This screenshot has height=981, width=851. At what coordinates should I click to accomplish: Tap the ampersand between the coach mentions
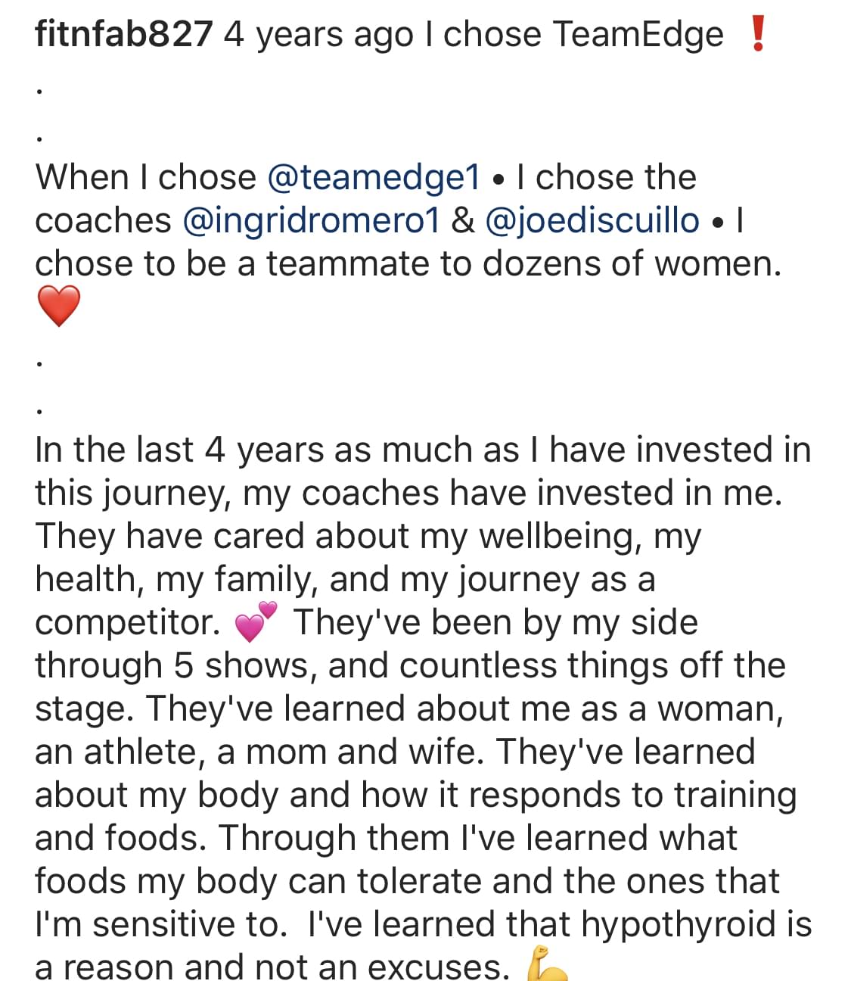pyautogui.click(x=462, y=221)
